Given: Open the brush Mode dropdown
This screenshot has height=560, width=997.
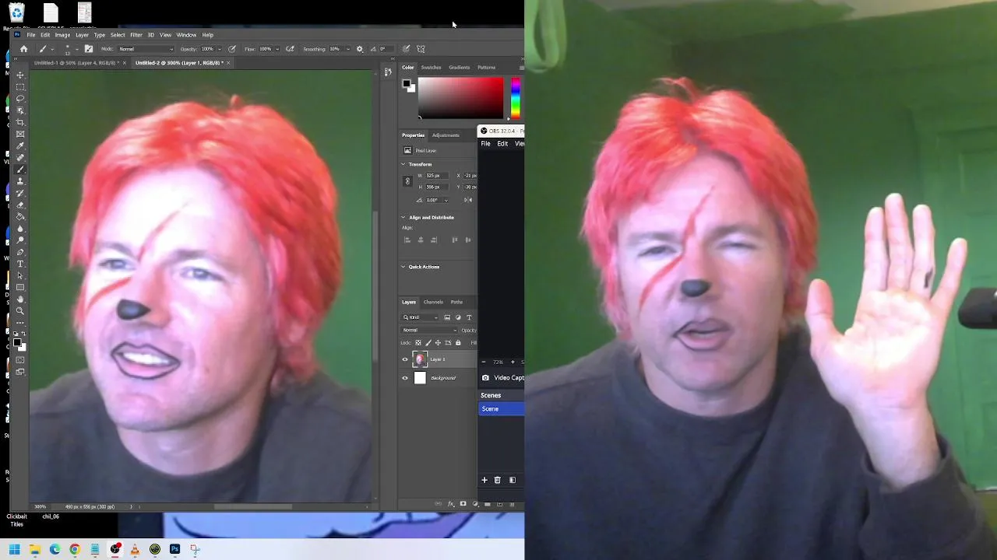Looking at the screenshot, I should point(146,49).
